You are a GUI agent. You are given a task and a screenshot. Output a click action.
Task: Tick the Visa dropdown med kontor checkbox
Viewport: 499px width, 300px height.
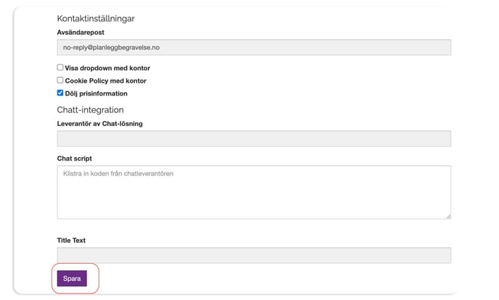tap(60, 67)
